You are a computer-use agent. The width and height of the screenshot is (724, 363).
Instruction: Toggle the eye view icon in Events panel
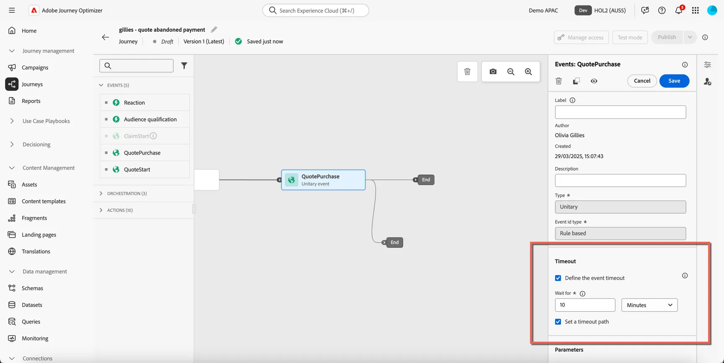click(594, 81)
